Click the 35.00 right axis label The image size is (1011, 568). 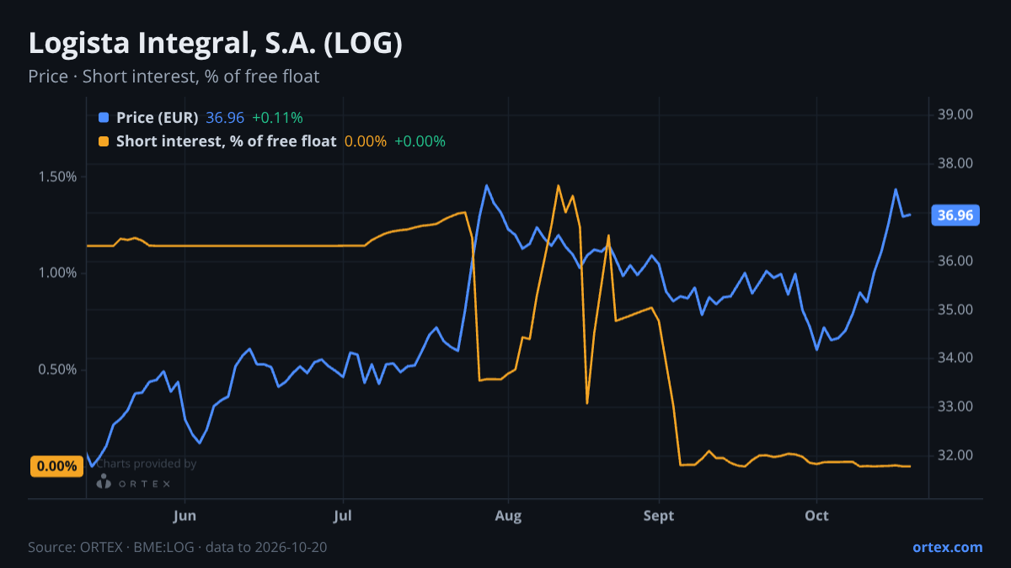pyautogui.click(x=955, y=310)
